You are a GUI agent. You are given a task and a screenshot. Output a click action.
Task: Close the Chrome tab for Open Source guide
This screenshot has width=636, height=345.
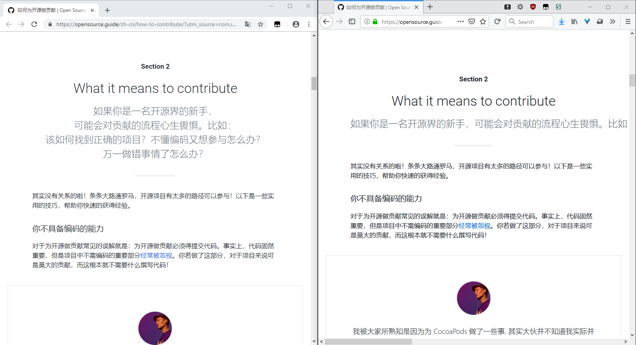coord(92,10)
